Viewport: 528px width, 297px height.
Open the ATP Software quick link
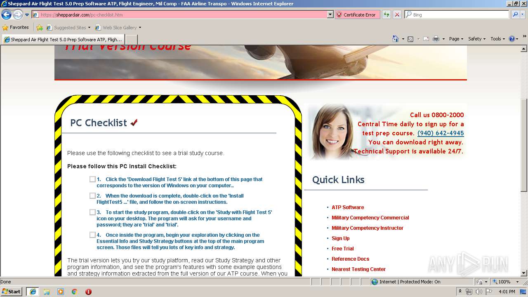coord(348,207)
